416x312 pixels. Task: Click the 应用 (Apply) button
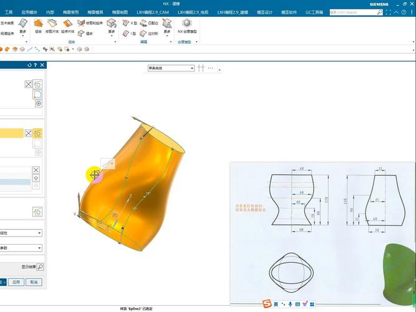[16, 282]
